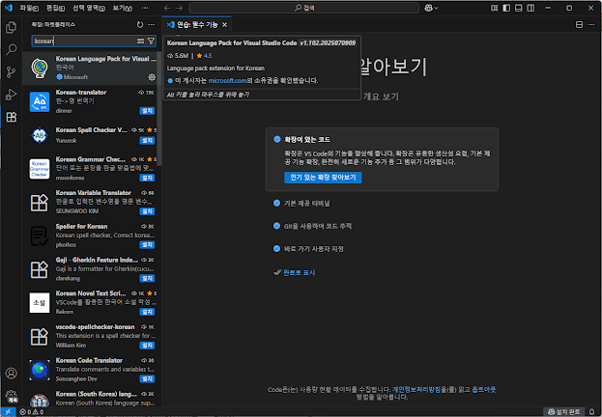The height and width of the screenshot is (417, 602).
Task: Toggle the 확장이 있는 코드 step checkmark
Action: [x=276, y=139]
